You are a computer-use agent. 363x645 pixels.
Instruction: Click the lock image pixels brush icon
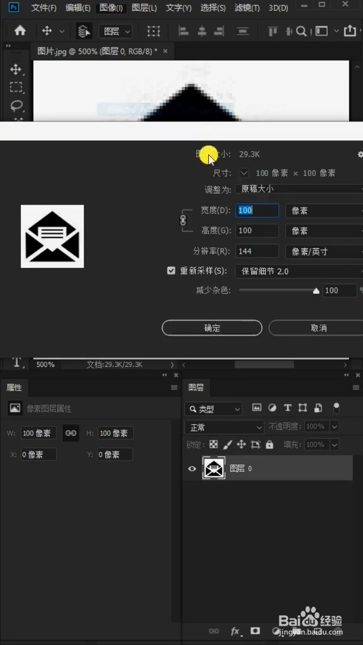pos(227,444)
